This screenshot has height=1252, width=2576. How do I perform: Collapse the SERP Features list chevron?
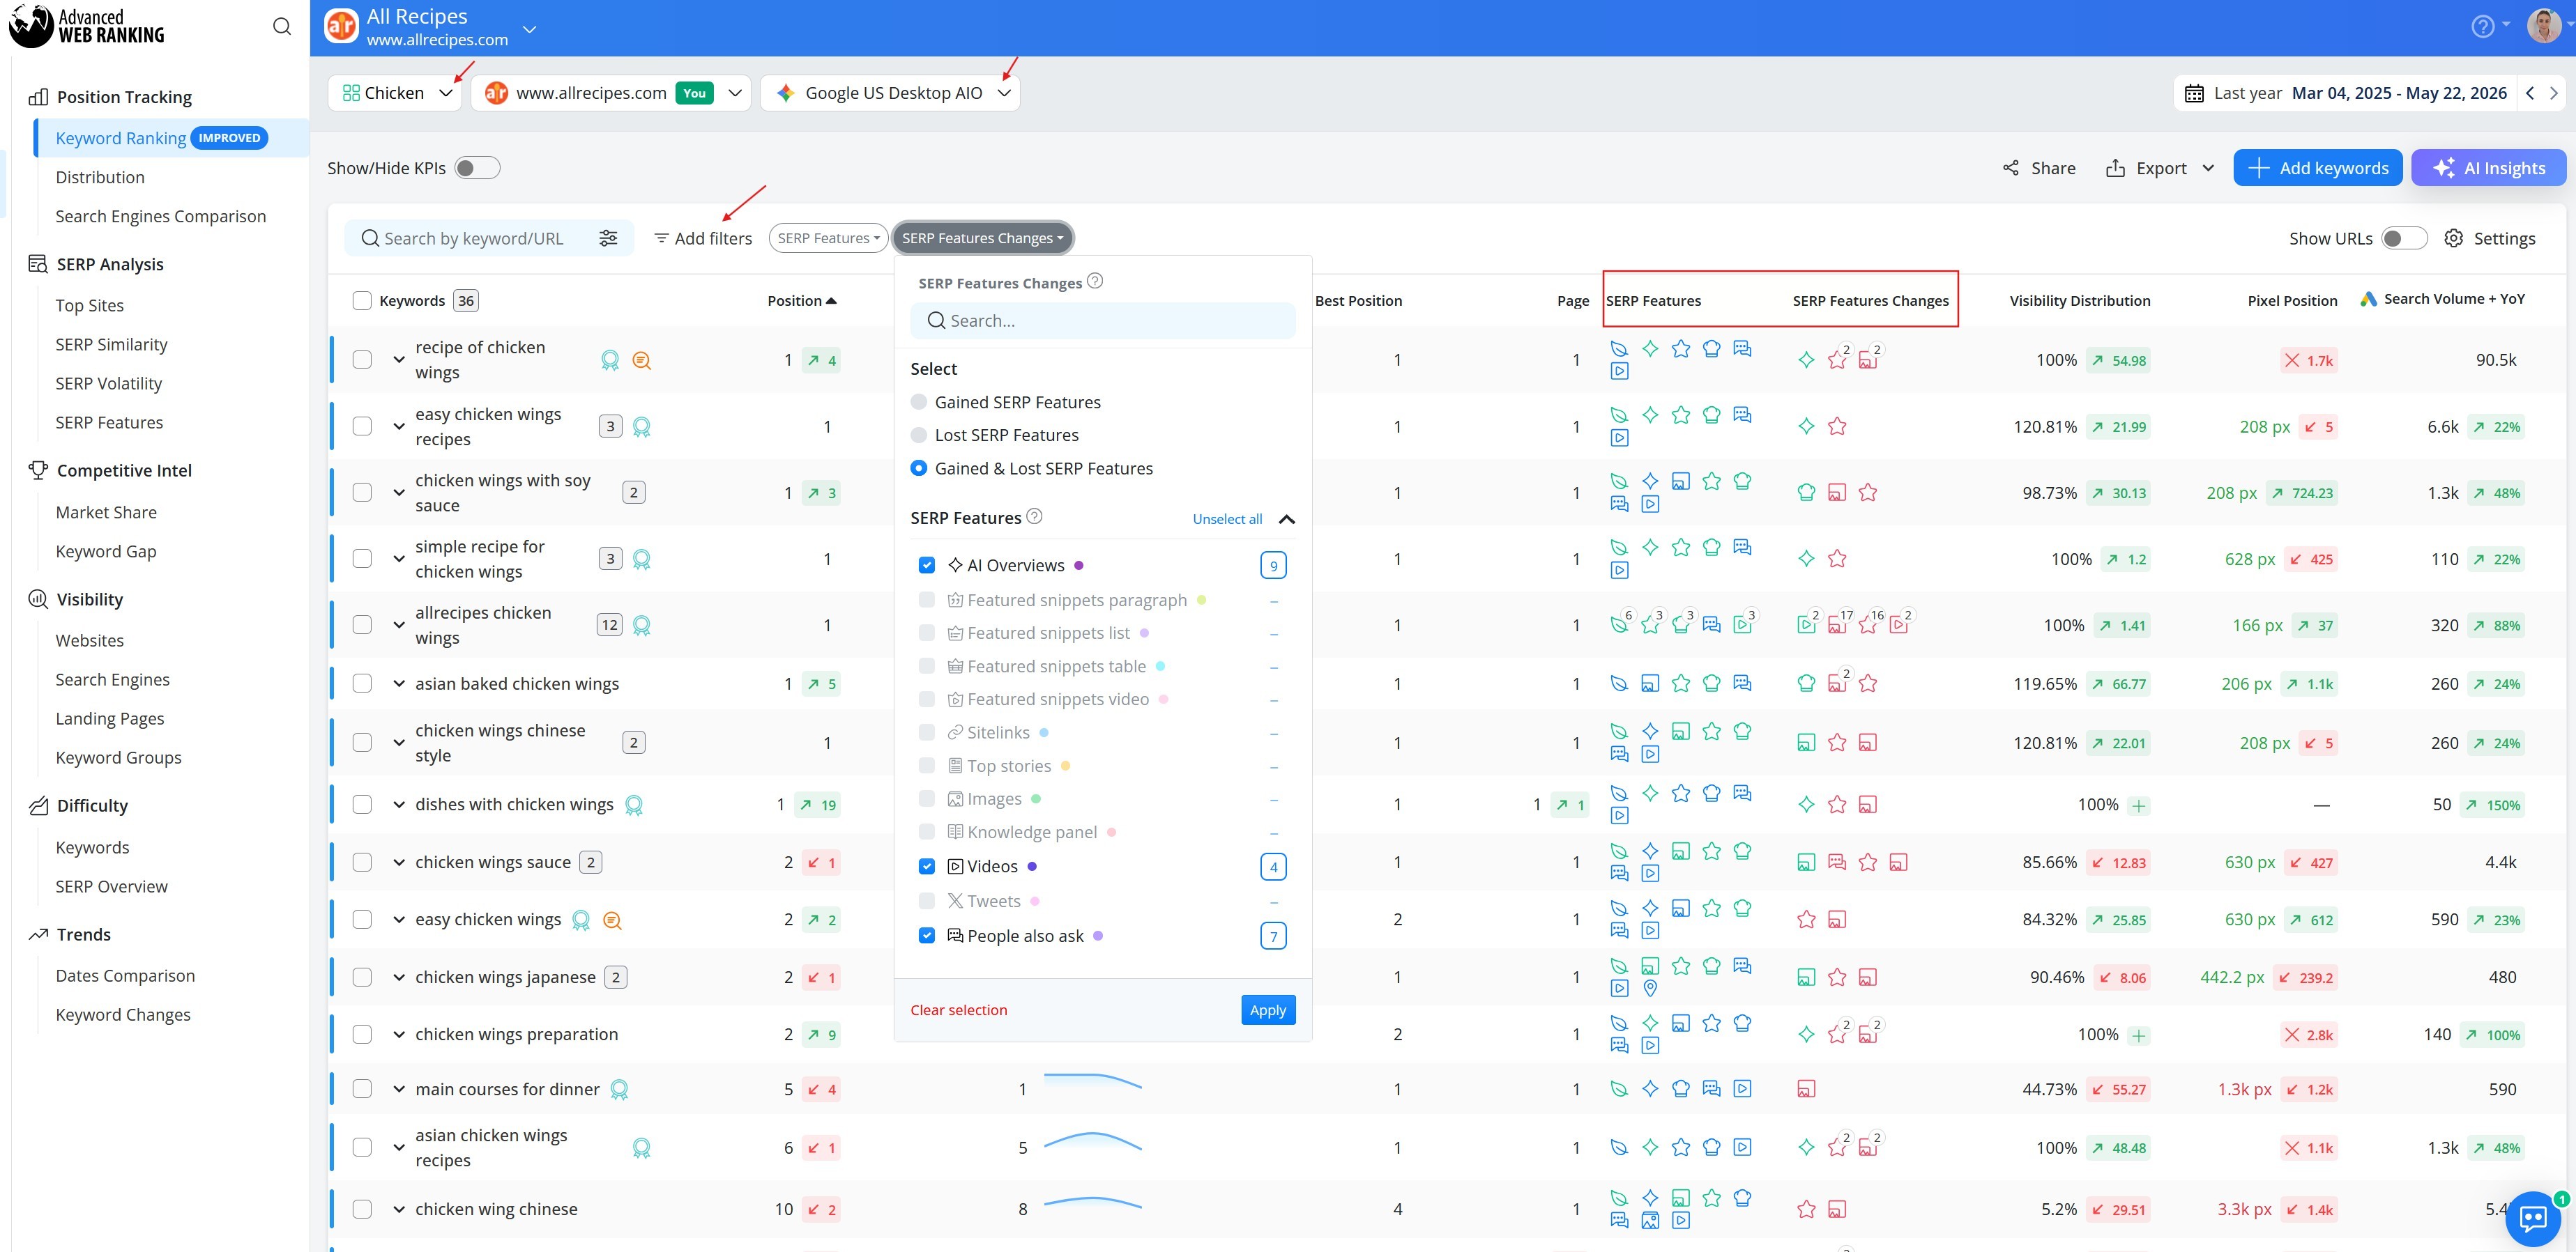1287,518
